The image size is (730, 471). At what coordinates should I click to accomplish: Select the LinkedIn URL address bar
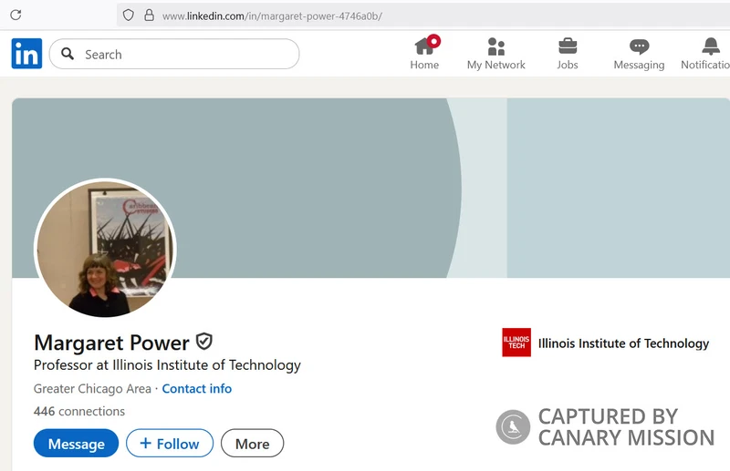365,16
